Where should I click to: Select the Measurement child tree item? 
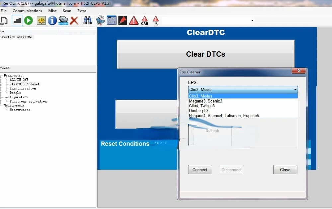[20, 110]
